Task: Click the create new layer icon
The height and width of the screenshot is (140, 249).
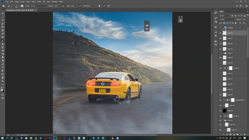Action: (241, 135)
